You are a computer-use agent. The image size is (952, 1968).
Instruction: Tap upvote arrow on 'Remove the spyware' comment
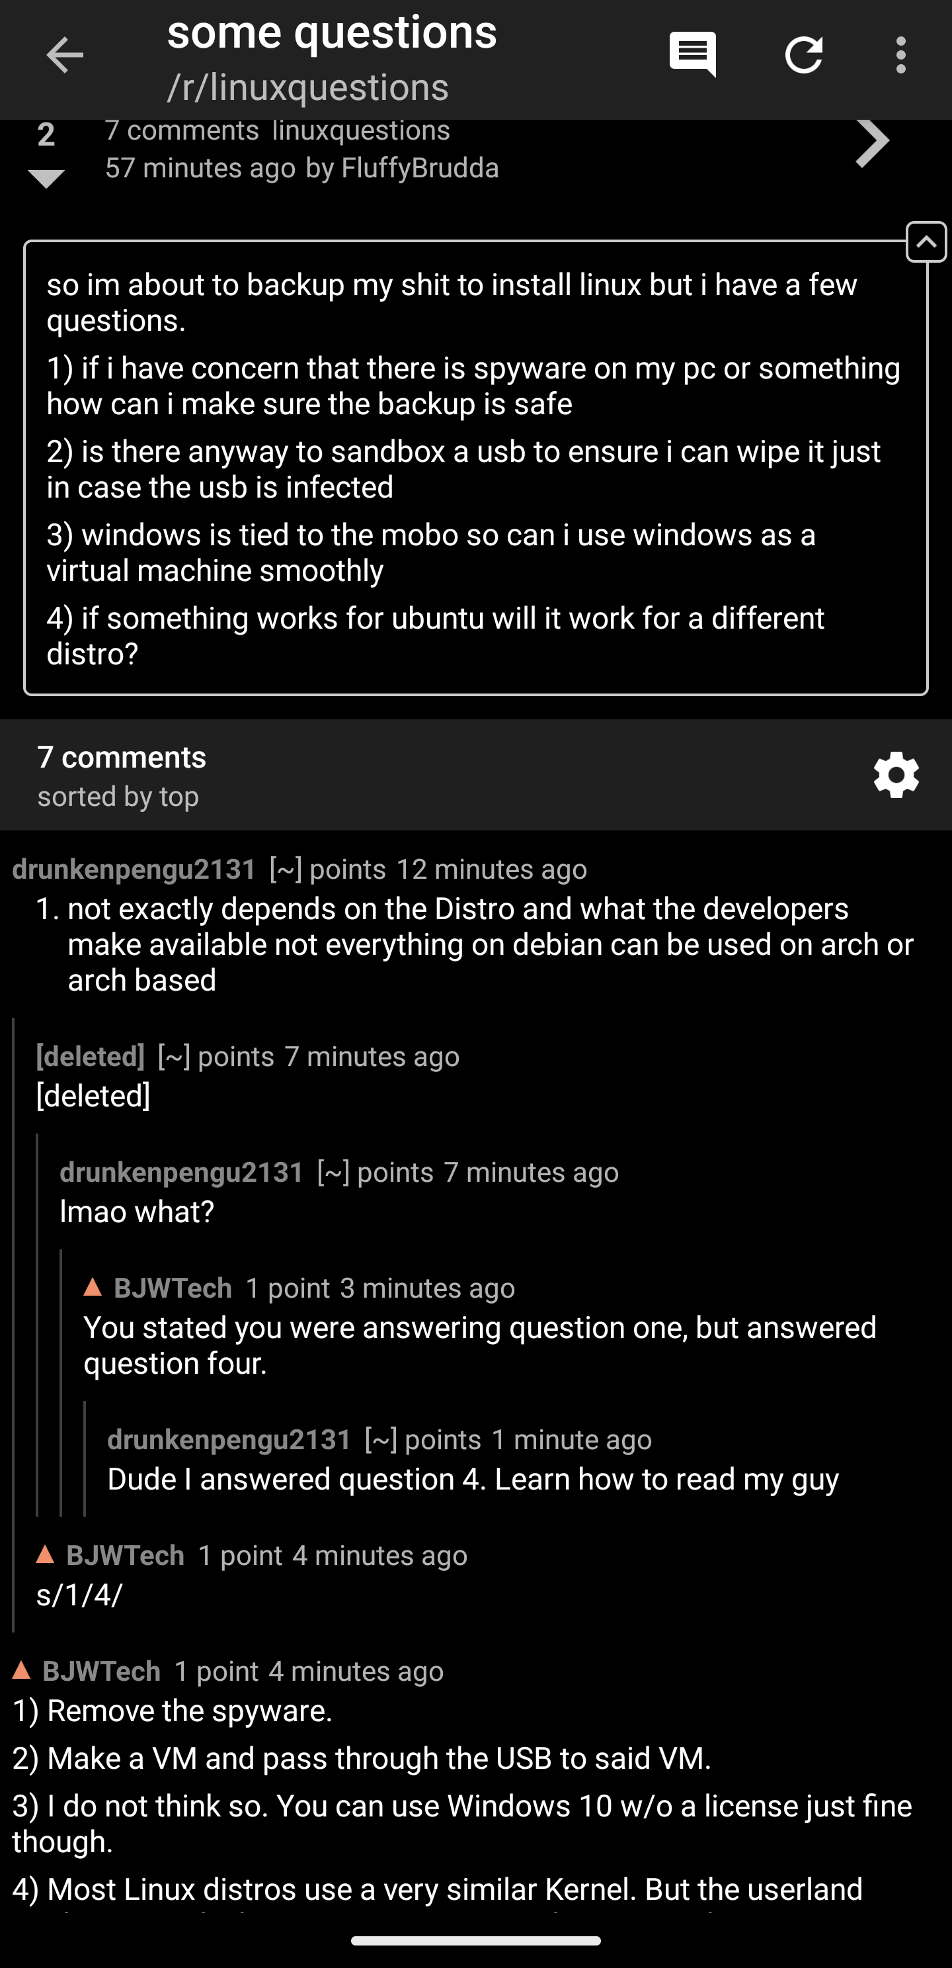pos(22,1671)
